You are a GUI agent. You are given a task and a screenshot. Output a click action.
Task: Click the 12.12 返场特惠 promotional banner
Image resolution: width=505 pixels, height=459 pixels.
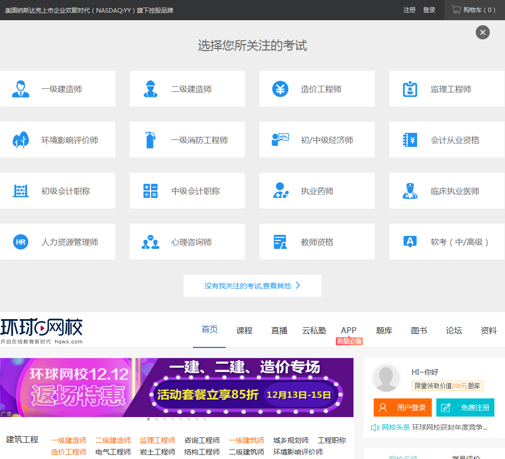click(176, 387)
